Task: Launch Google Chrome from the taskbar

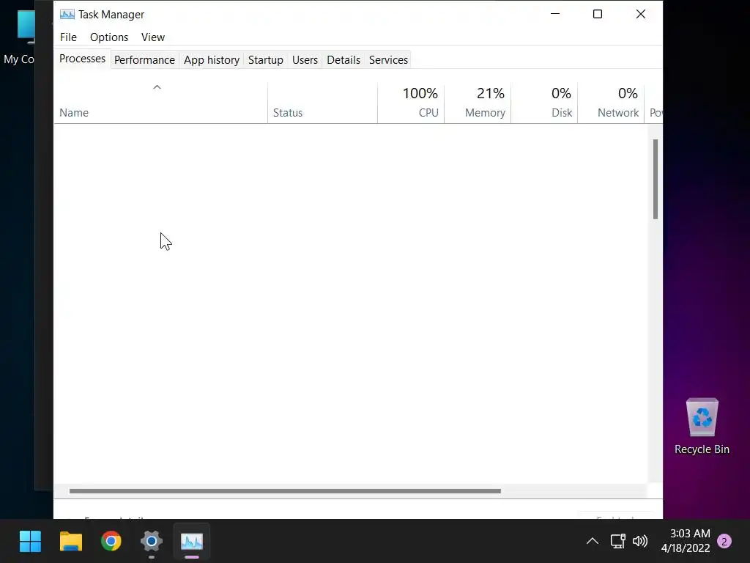Action: (x=111, y=542)
